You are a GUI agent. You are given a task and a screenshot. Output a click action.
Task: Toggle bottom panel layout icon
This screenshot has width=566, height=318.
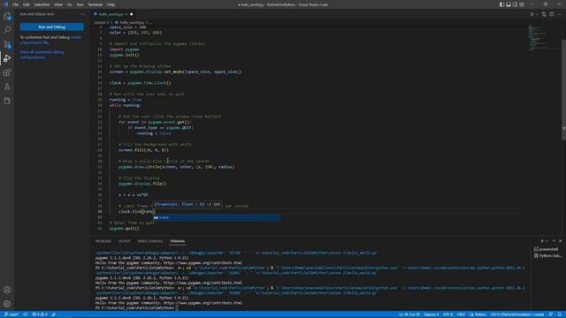(x=509, y=4)
